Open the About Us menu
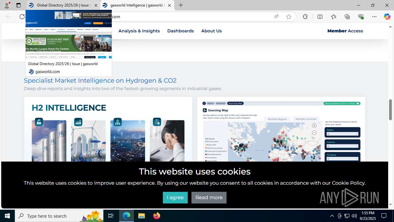This screenshot has height=222, width=394. (x=211, y=31)
